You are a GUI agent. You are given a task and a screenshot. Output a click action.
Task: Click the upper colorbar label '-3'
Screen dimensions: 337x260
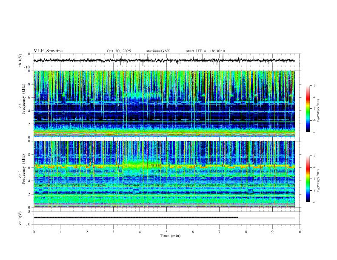314,85
